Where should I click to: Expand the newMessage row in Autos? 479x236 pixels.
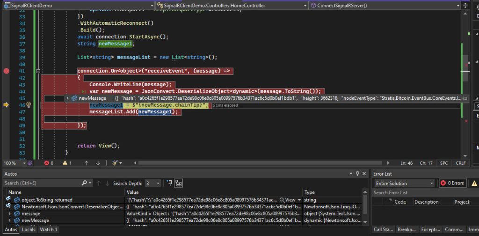[10, 220]
